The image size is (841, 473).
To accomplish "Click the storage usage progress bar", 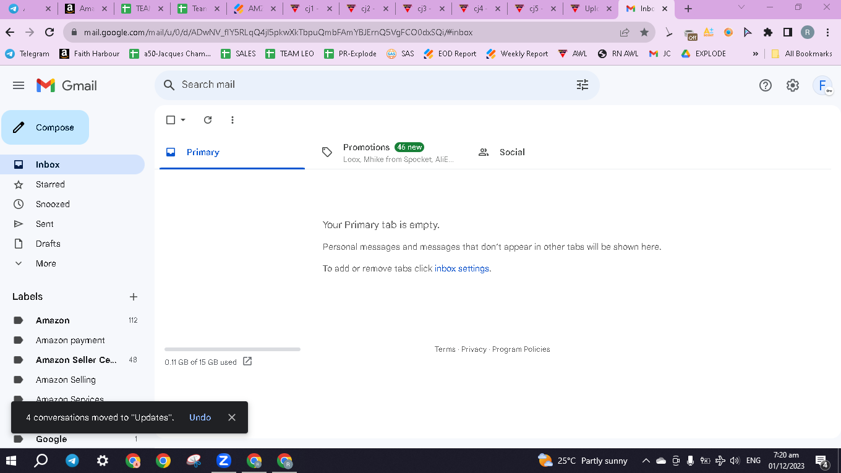I will tap(233, 349).
